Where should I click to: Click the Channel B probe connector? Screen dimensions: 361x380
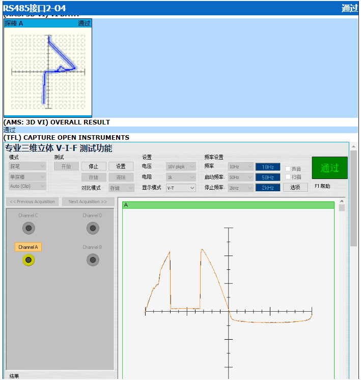(x=93, y=260)
